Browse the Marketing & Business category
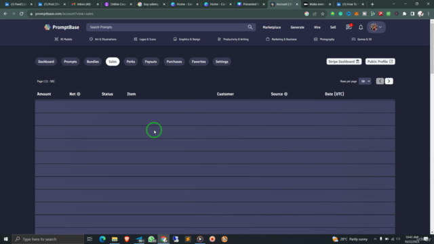Viewport: 434px width, 244px height. click(281, 39)
